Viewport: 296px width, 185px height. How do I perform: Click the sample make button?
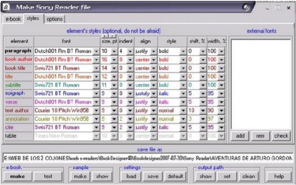(x=80, y=176)
